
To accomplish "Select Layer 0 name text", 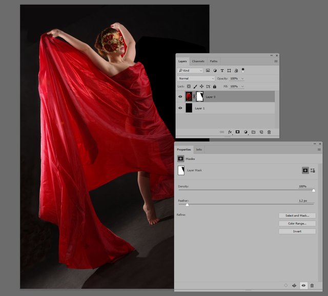I will [x=211, y=97].
